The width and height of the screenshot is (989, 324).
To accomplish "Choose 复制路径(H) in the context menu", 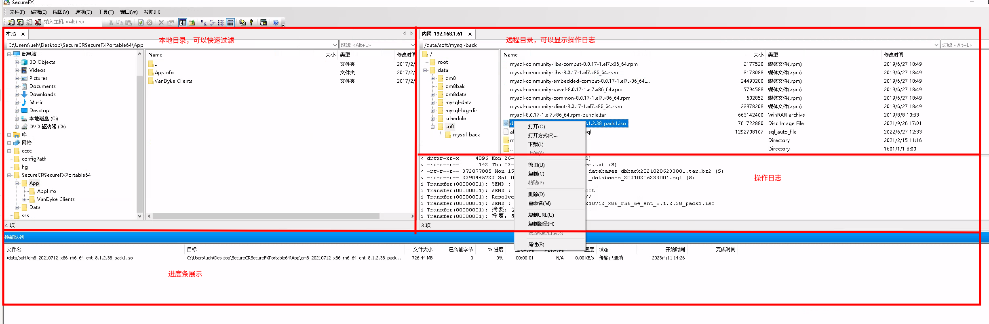I will 550,224.
